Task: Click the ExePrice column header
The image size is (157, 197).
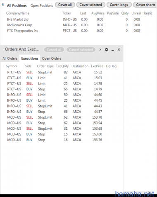Action: pos(97,66)
